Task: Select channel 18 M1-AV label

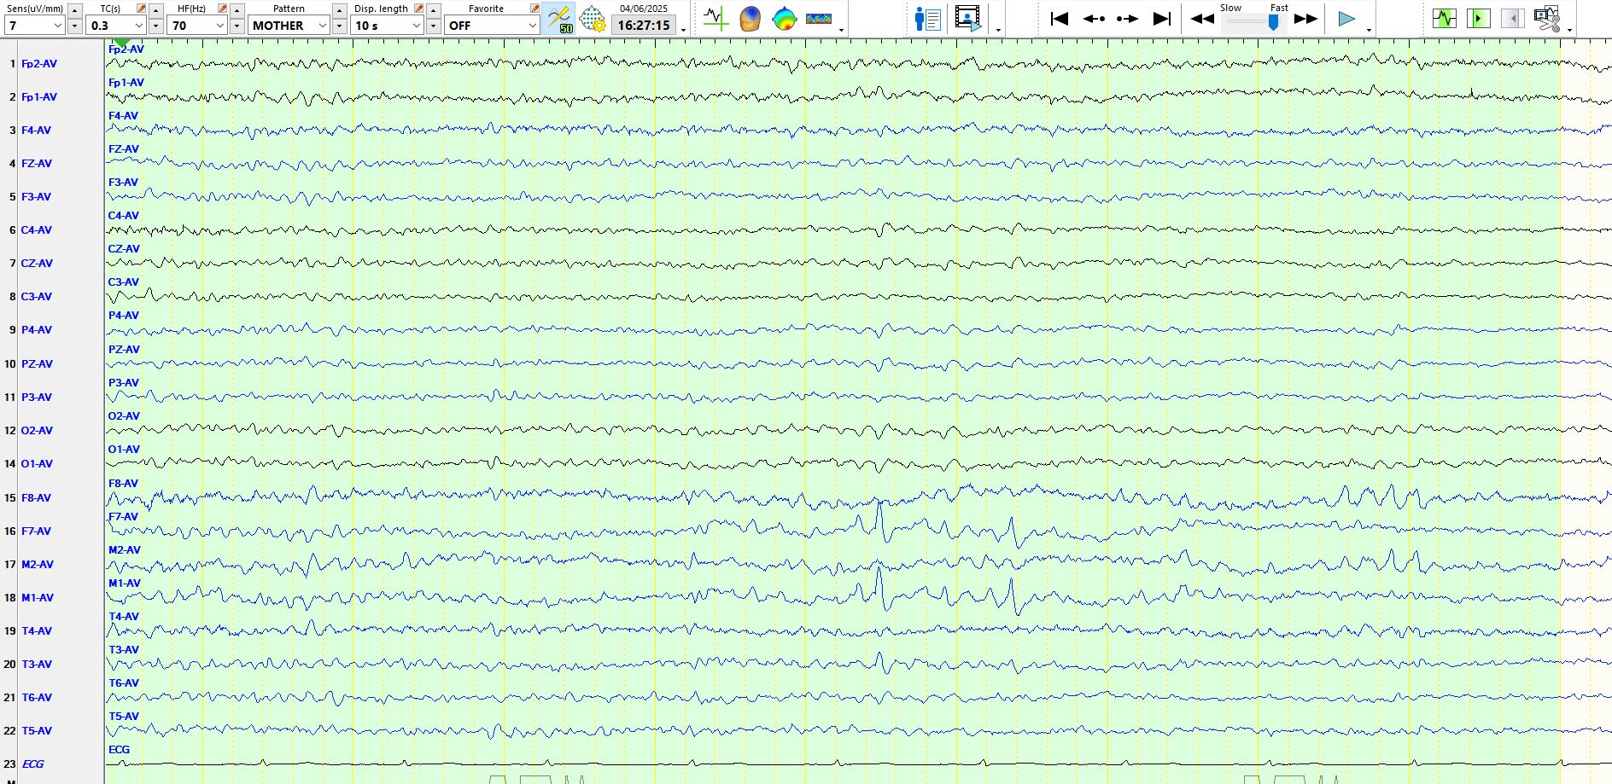Action: (38, 598)
